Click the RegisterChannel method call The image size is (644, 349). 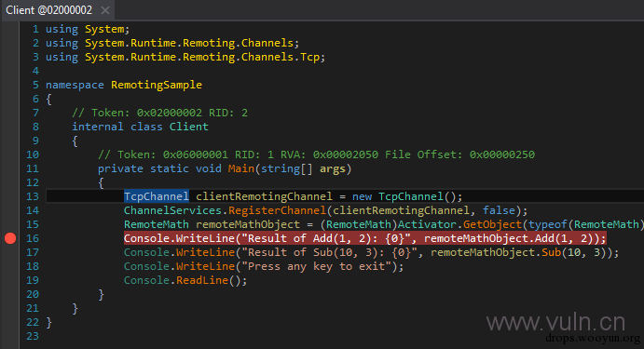277,210
